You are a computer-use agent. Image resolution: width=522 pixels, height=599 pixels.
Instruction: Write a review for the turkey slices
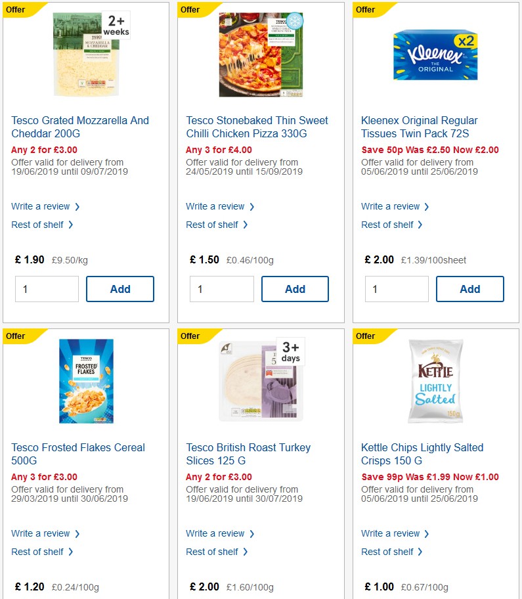215,533
